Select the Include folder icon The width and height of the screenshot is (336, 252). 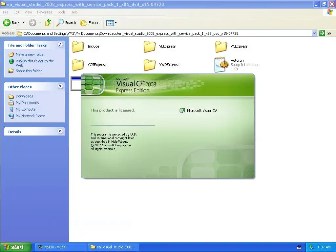click(78, 47)
